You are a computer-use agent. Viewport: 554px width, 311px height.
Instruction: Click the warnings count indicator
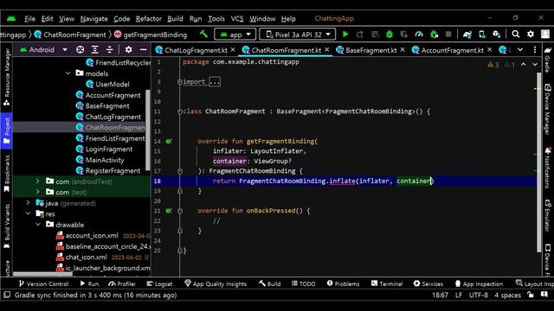493,65
